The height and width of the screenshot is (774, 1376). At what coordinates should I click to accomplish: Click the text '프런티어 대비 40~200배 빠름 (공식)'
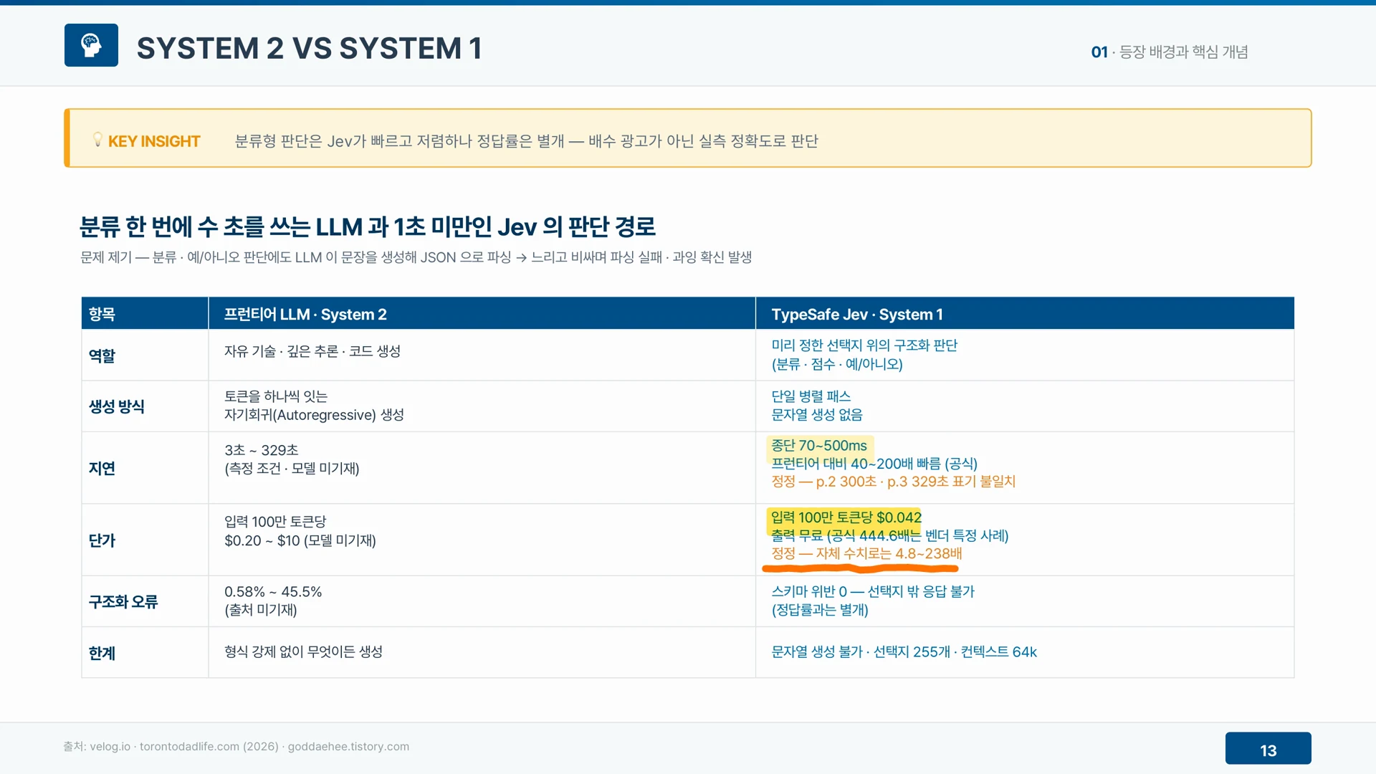click(874, 464)
